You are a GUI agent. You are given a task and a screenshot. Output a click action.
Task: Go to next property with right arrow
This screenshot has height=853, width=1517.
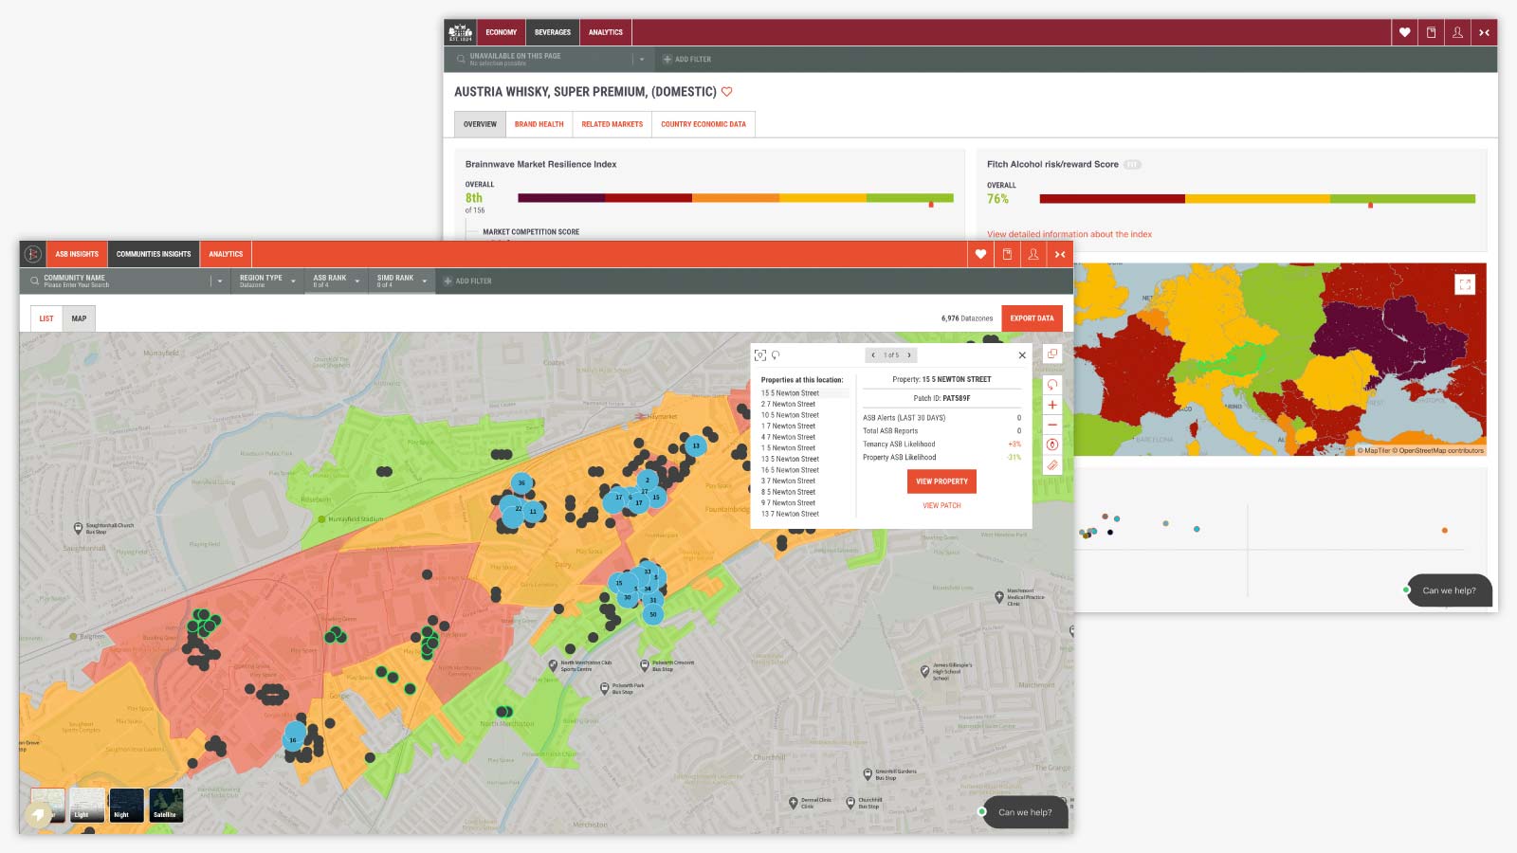pyautogui.click(x=909, y=355)
